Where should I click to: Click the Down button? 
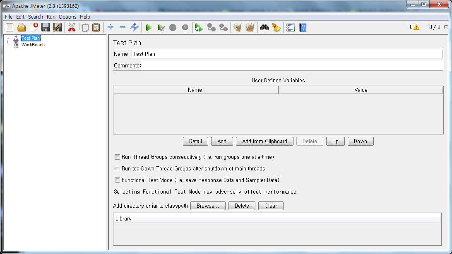pos(361,141)
